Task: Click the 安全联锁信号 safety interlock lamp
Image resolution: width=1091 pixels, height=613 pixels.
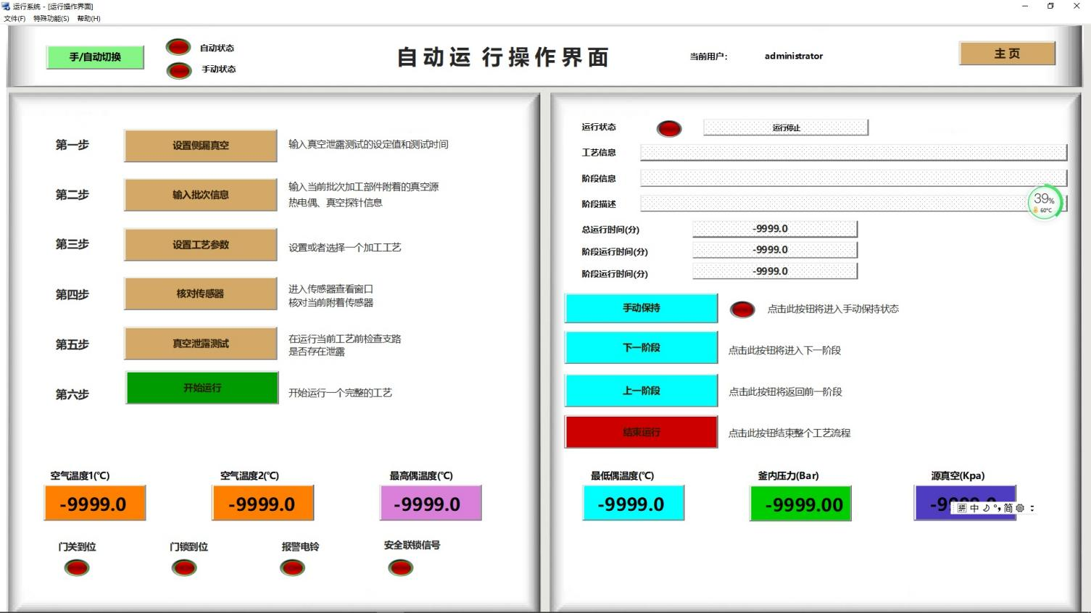Action: (x=400, y=567)
